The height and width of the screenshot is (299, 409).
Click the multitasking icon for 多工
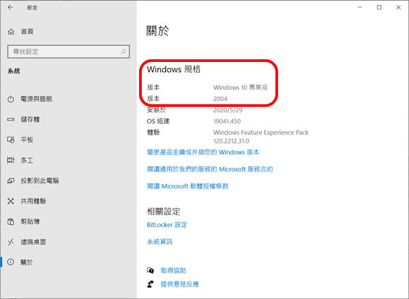tap(11, 160)
